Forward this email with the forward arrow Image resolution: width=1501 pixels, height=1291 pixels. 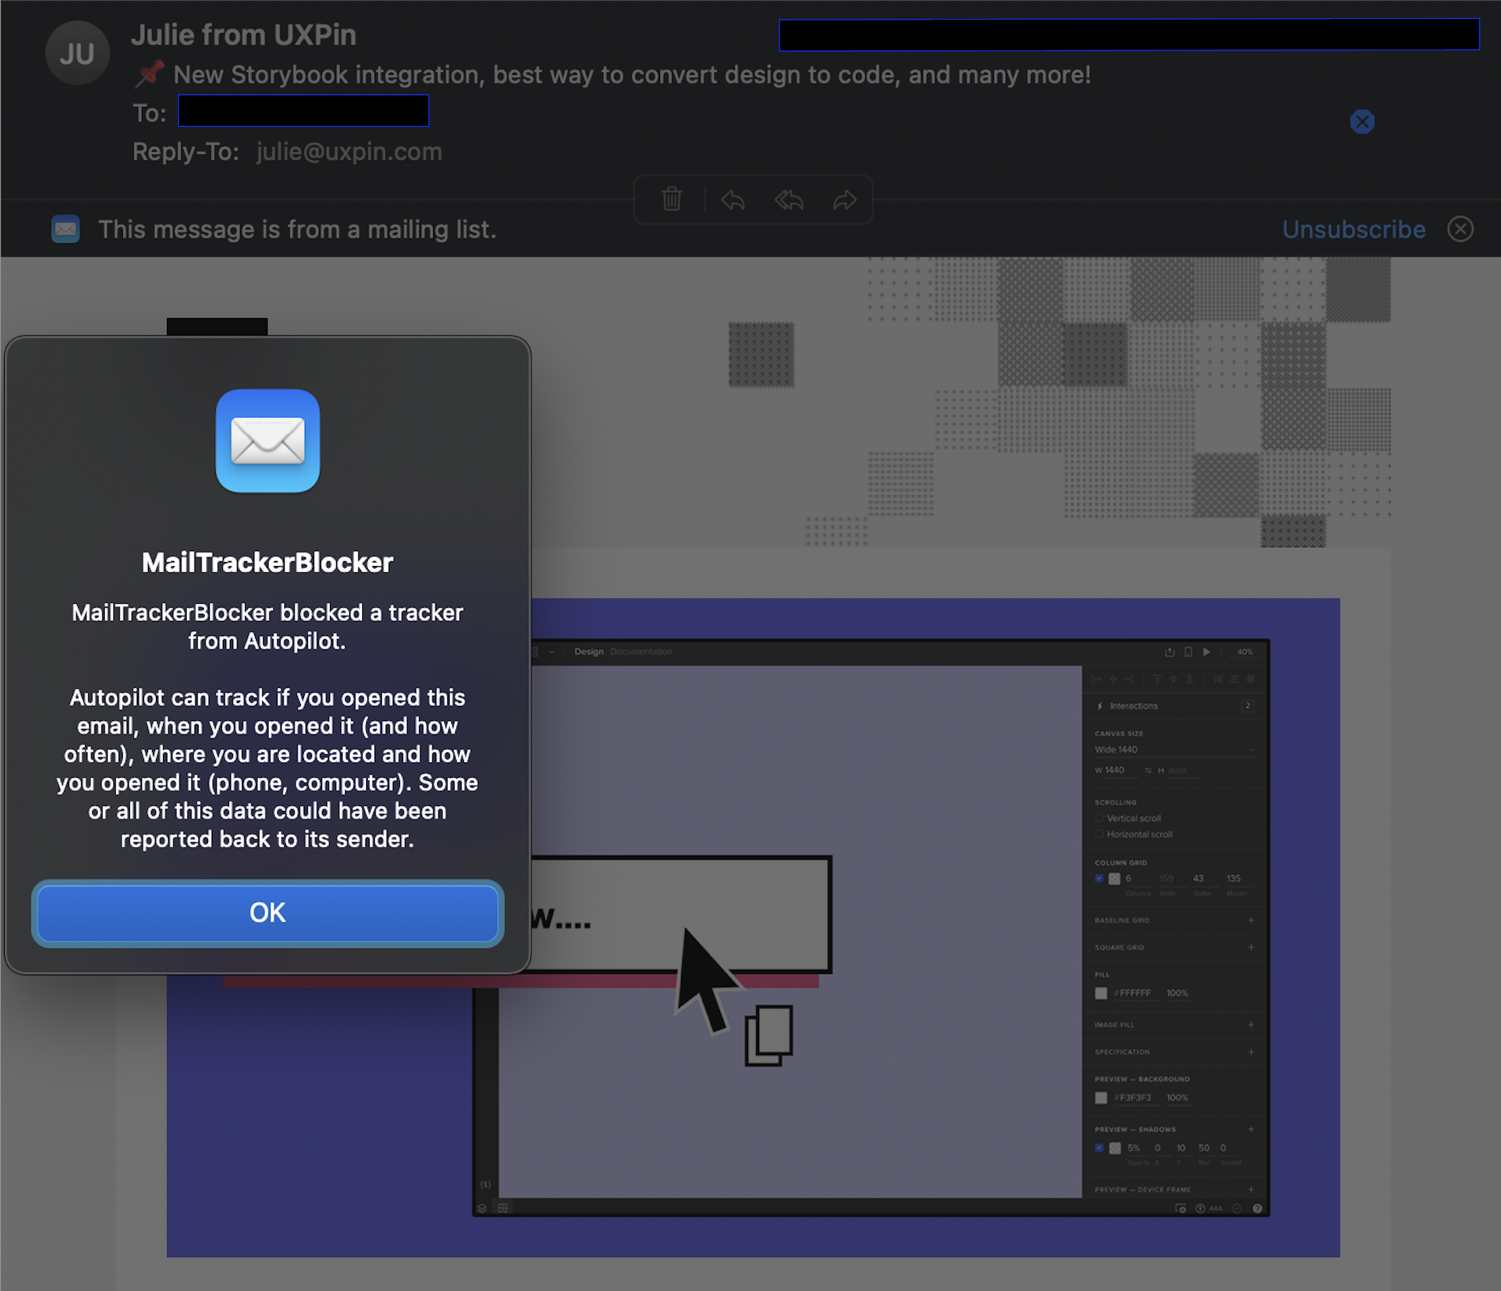point(845,200)
